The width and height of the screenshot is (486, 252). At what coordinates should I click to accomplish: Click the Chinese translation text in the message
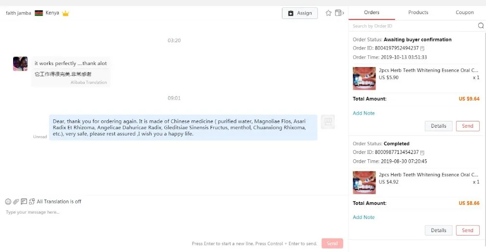tap(63, 74)
